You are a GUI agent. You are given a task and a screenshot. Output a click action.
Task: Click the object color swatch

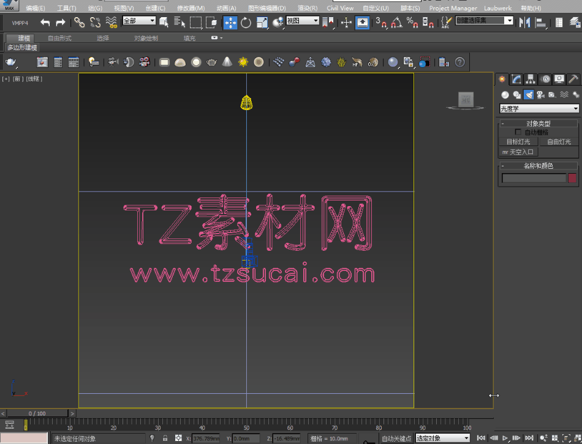coord(572,178)
